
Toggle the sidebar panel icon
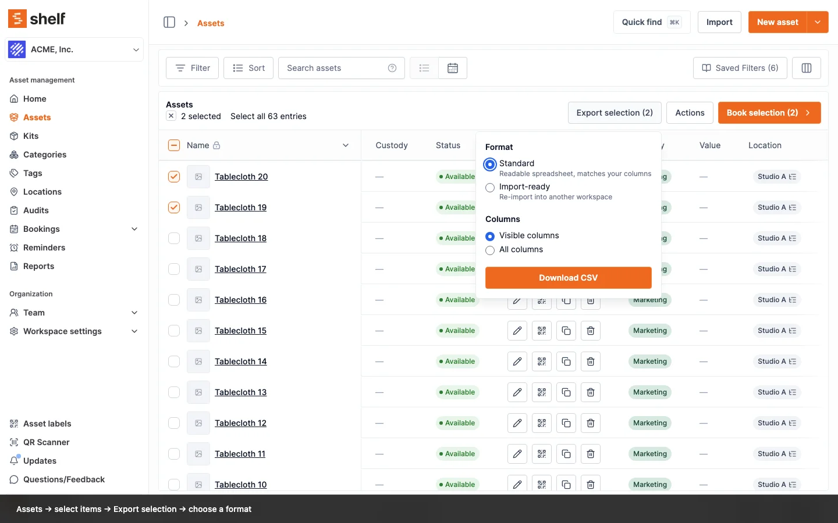169,22
